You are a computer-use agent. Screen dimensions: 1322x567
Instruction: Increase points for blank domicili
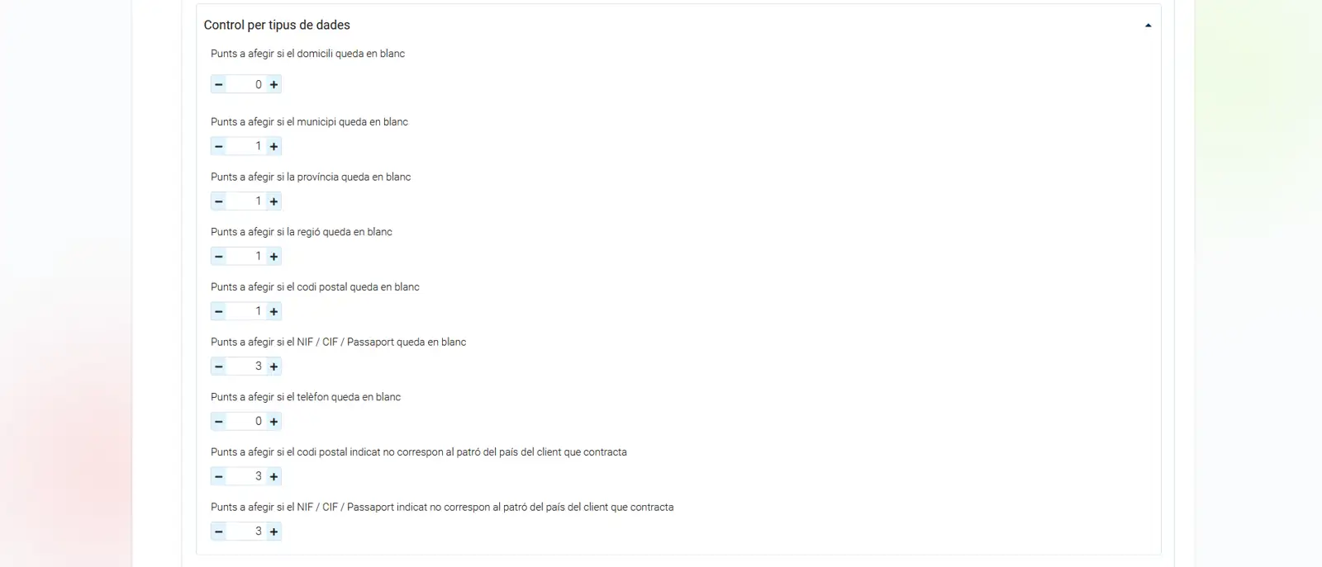click(274, 84)
